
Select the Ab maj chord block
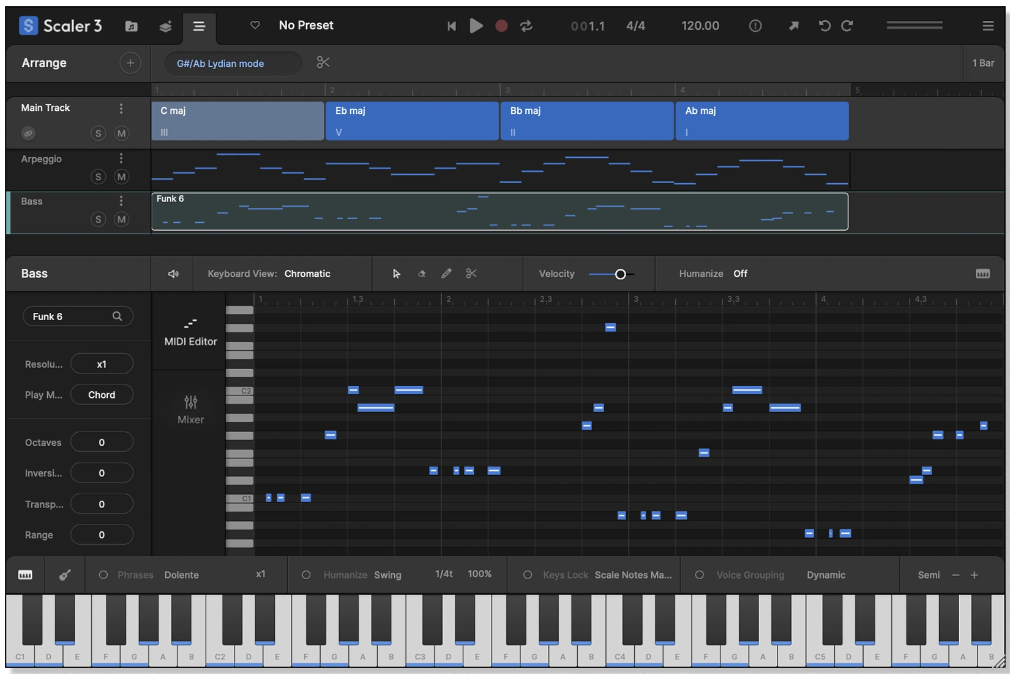pos(762,121)
